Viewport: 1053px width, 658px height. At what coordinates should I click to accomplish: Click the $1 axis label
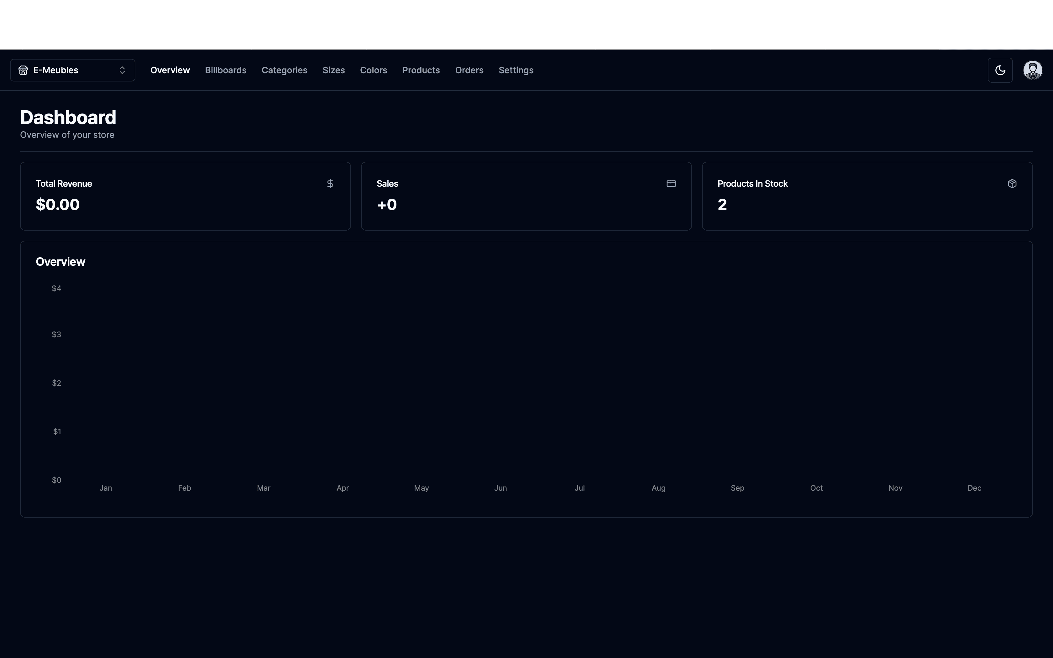point(57,432)
